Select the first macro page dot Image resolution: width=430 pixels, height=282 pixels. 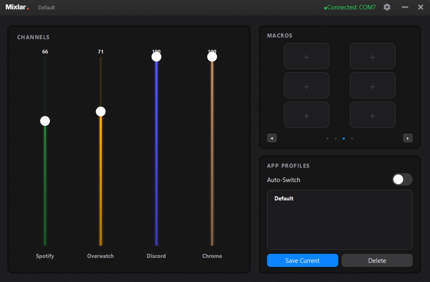328,138
